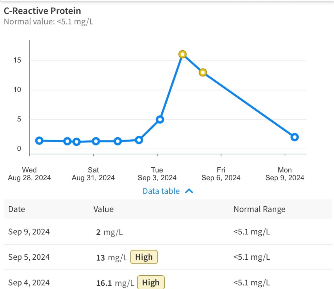Click Tue Sep 3, 2024 axis label

(x=157, y=174)
